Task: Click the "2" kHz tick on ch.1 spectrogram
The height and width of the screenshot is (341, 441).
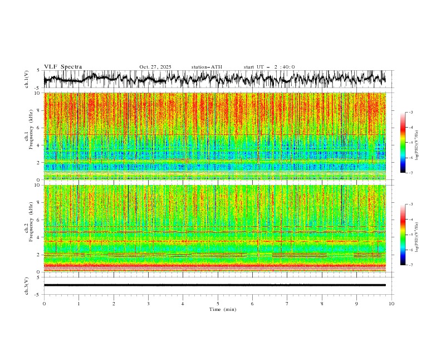Action: click(x=40, y=162)
